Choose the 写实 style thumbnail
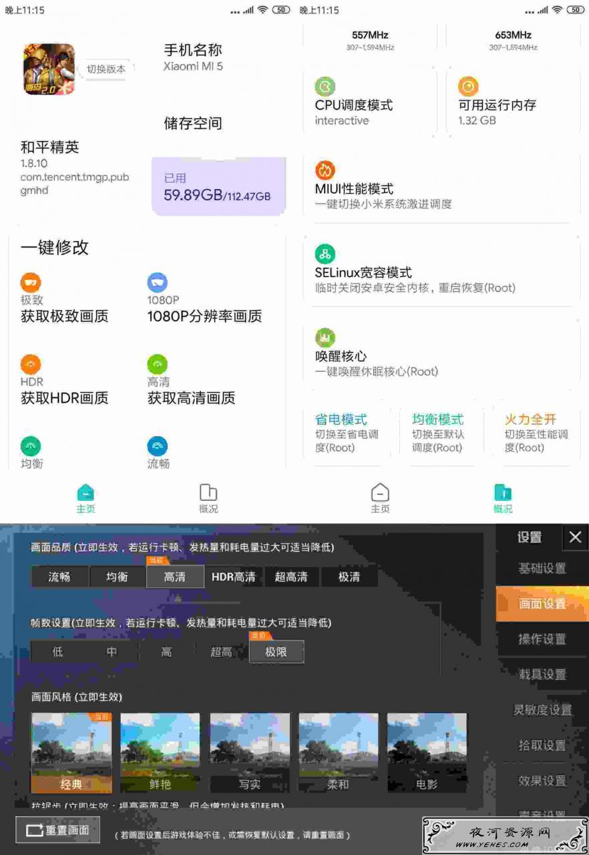The width and height of the screenshot is (589, 855). [x=250, y=753]
